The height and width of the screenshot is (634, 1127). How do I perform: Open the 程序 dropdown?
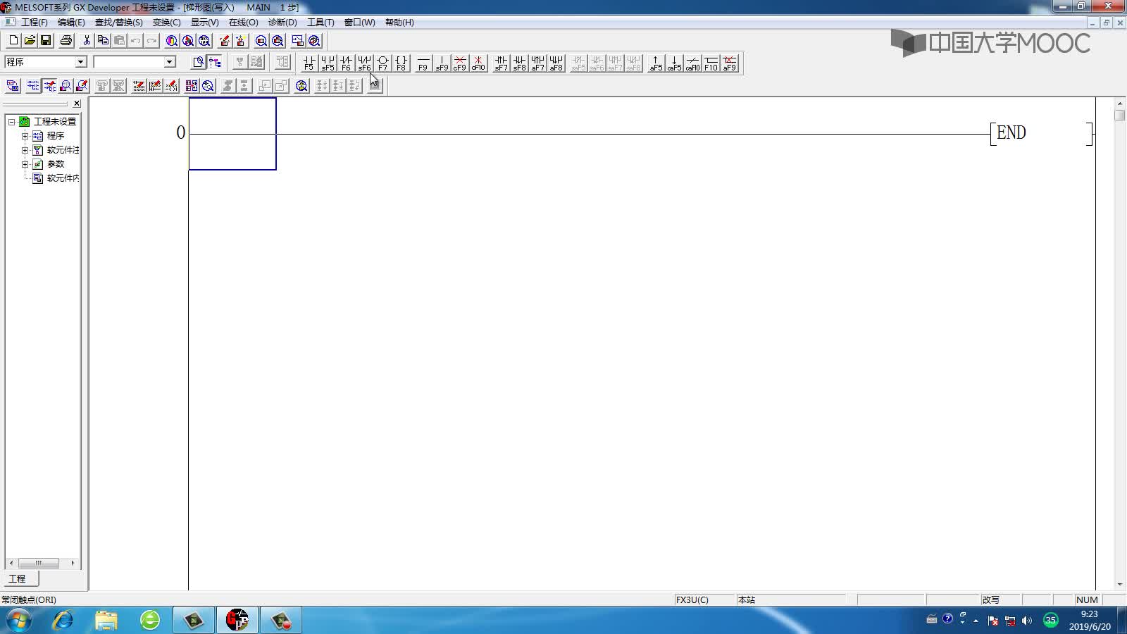(80, 62)
